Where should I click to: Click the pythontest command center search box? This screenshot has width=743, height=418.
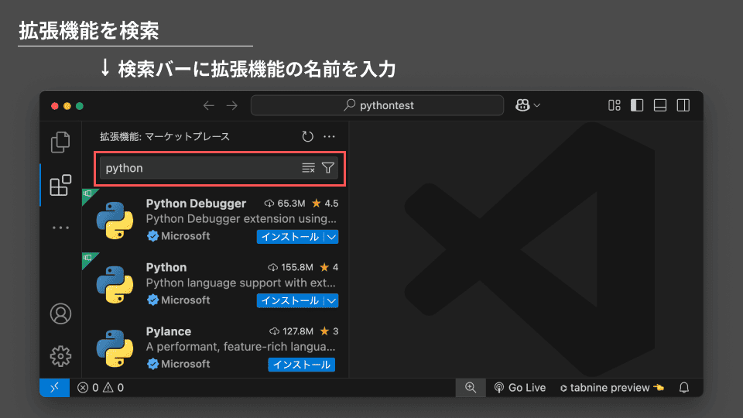pyautogui.click(x=377, y=105)
